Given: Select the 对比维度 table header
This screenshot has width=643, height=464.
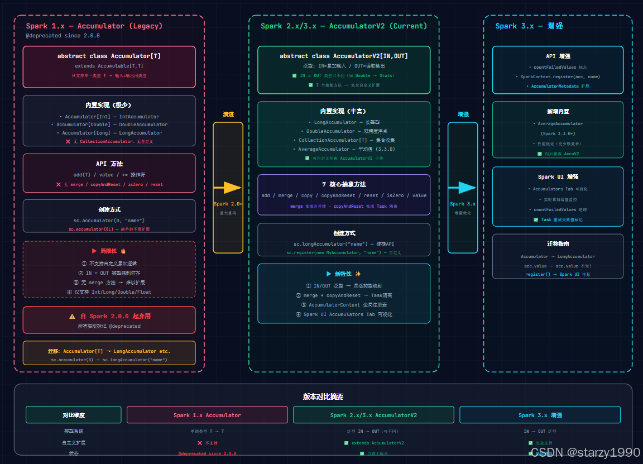Looking at the screenshot, I should (x=74, y=415).
